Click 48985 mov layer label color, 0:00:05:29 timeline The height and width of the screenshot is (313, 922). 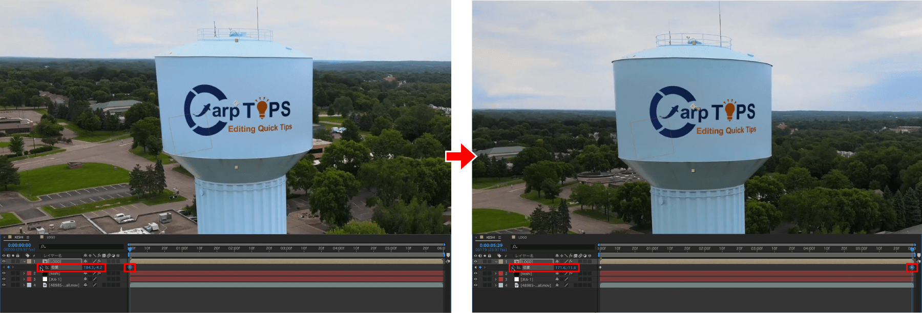501,285
